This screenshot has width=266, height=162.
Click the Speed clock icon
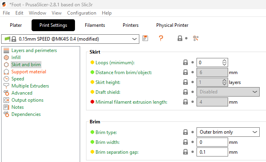6,79
